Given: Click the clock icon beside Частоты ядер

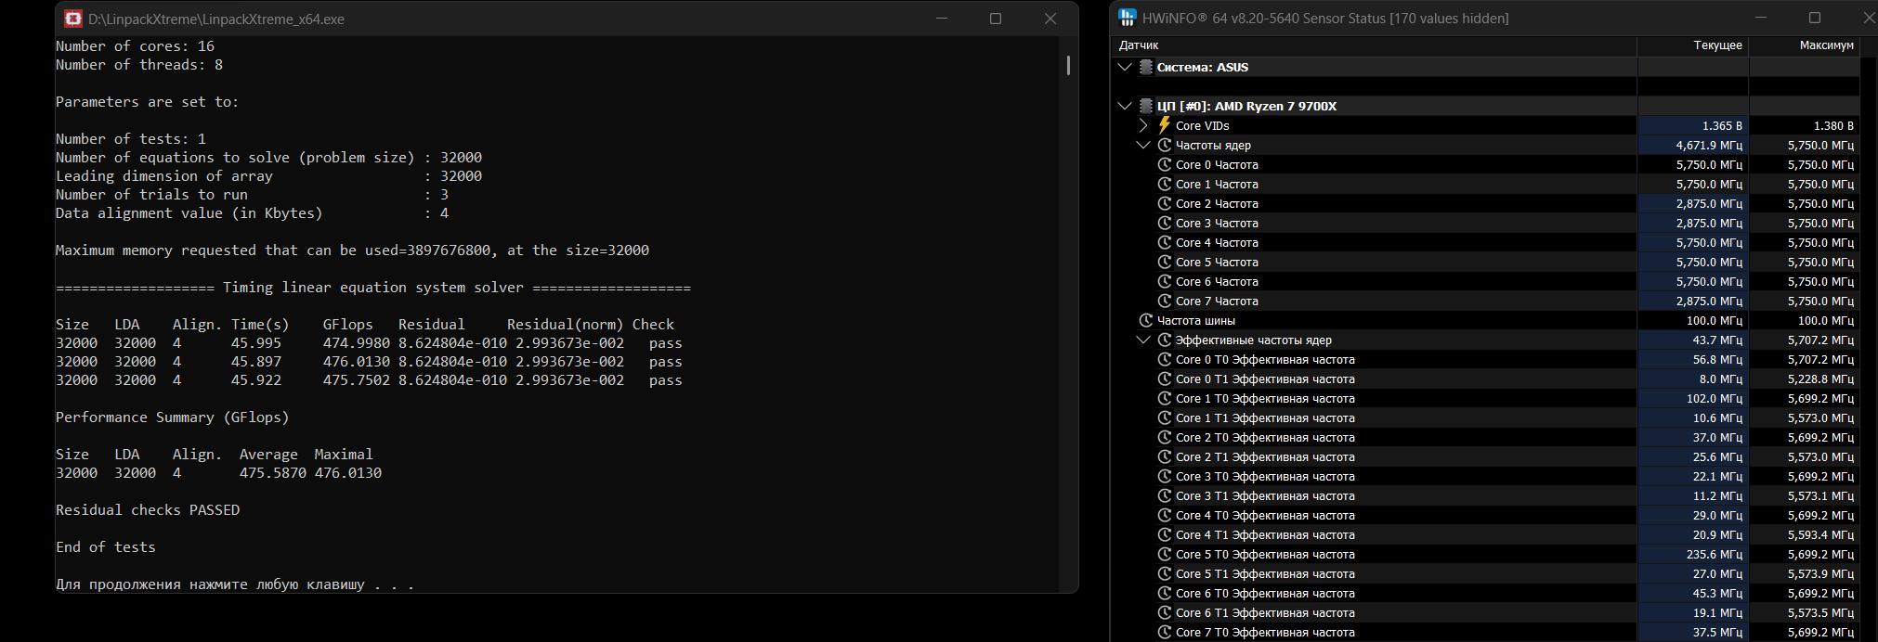Looking at the screenshot, I should coord(1165,145).
